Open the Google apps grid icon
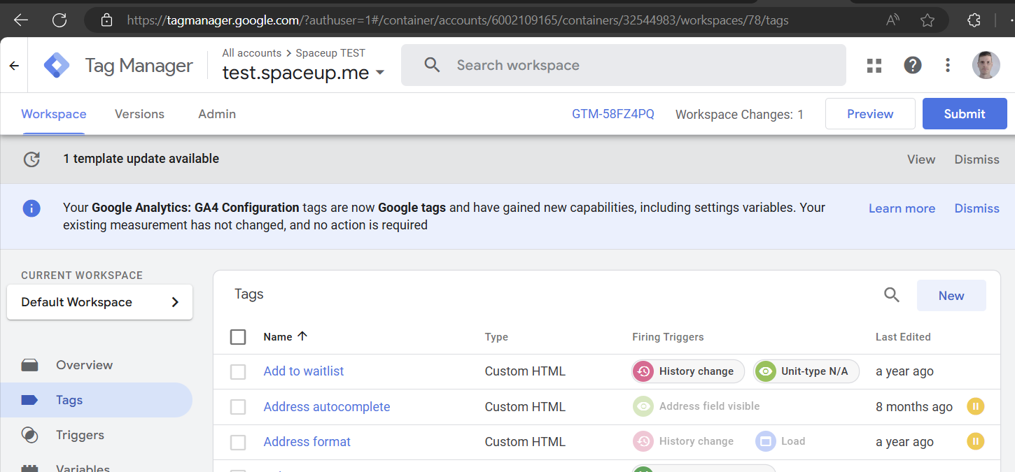The width and height of the screenshot is (1015, 472). click(x=874, y=66)
